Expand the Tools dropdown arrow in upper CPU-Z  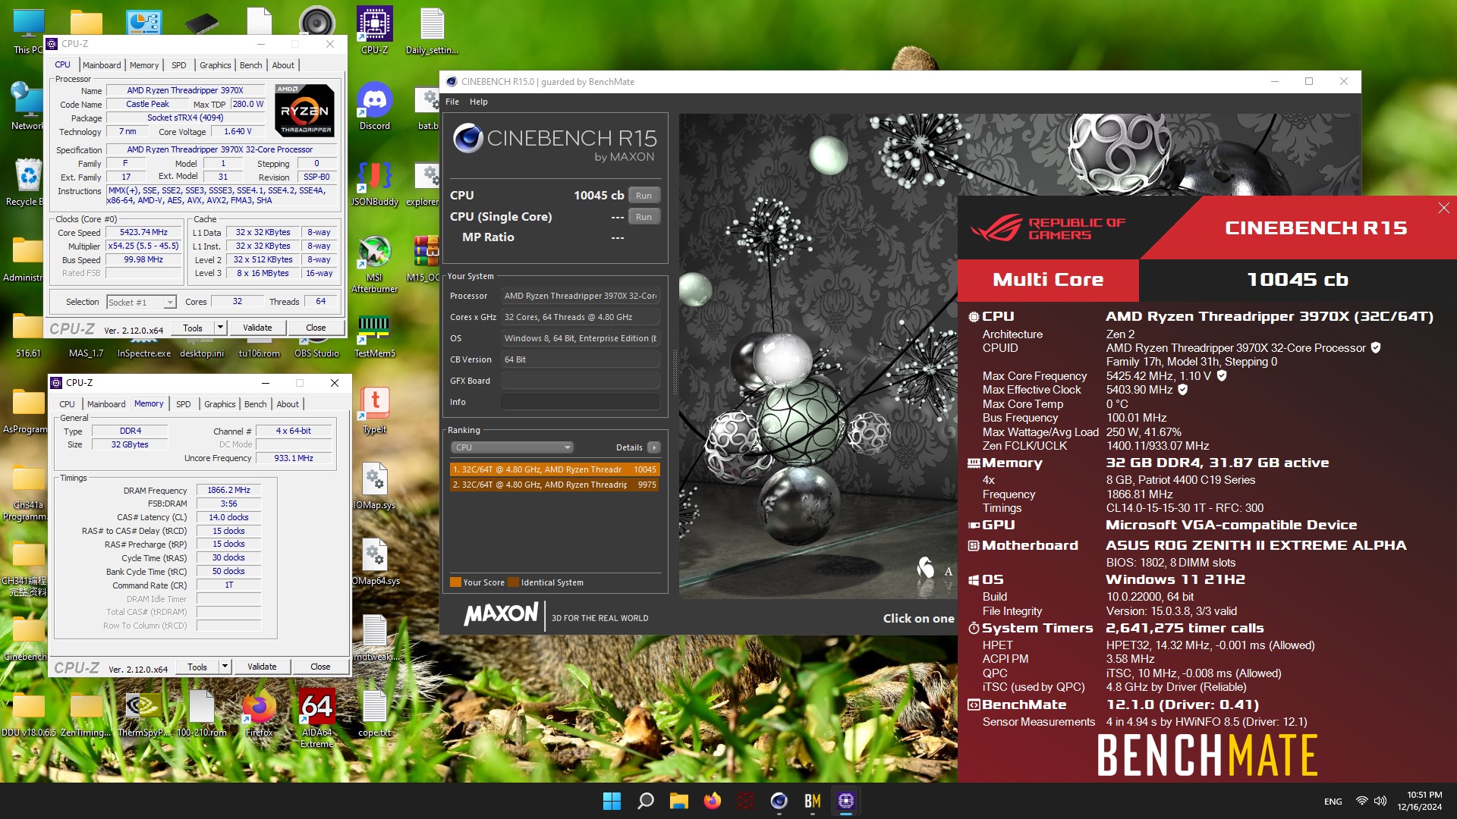coord(220,328)
